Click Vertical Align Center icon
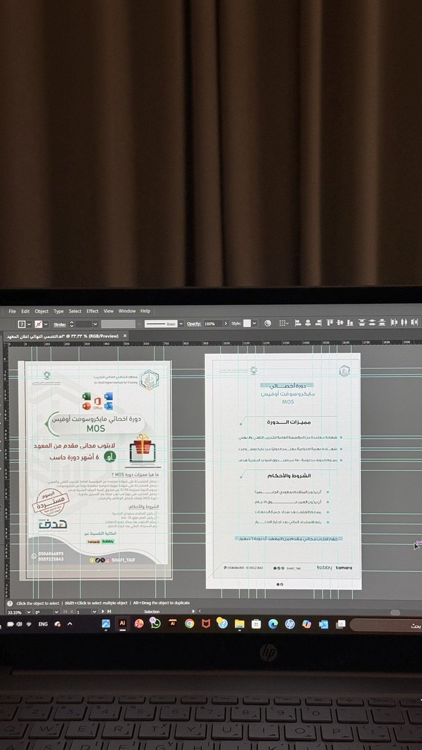Viewport: 422px width, 750px height. tap(339, 323)
